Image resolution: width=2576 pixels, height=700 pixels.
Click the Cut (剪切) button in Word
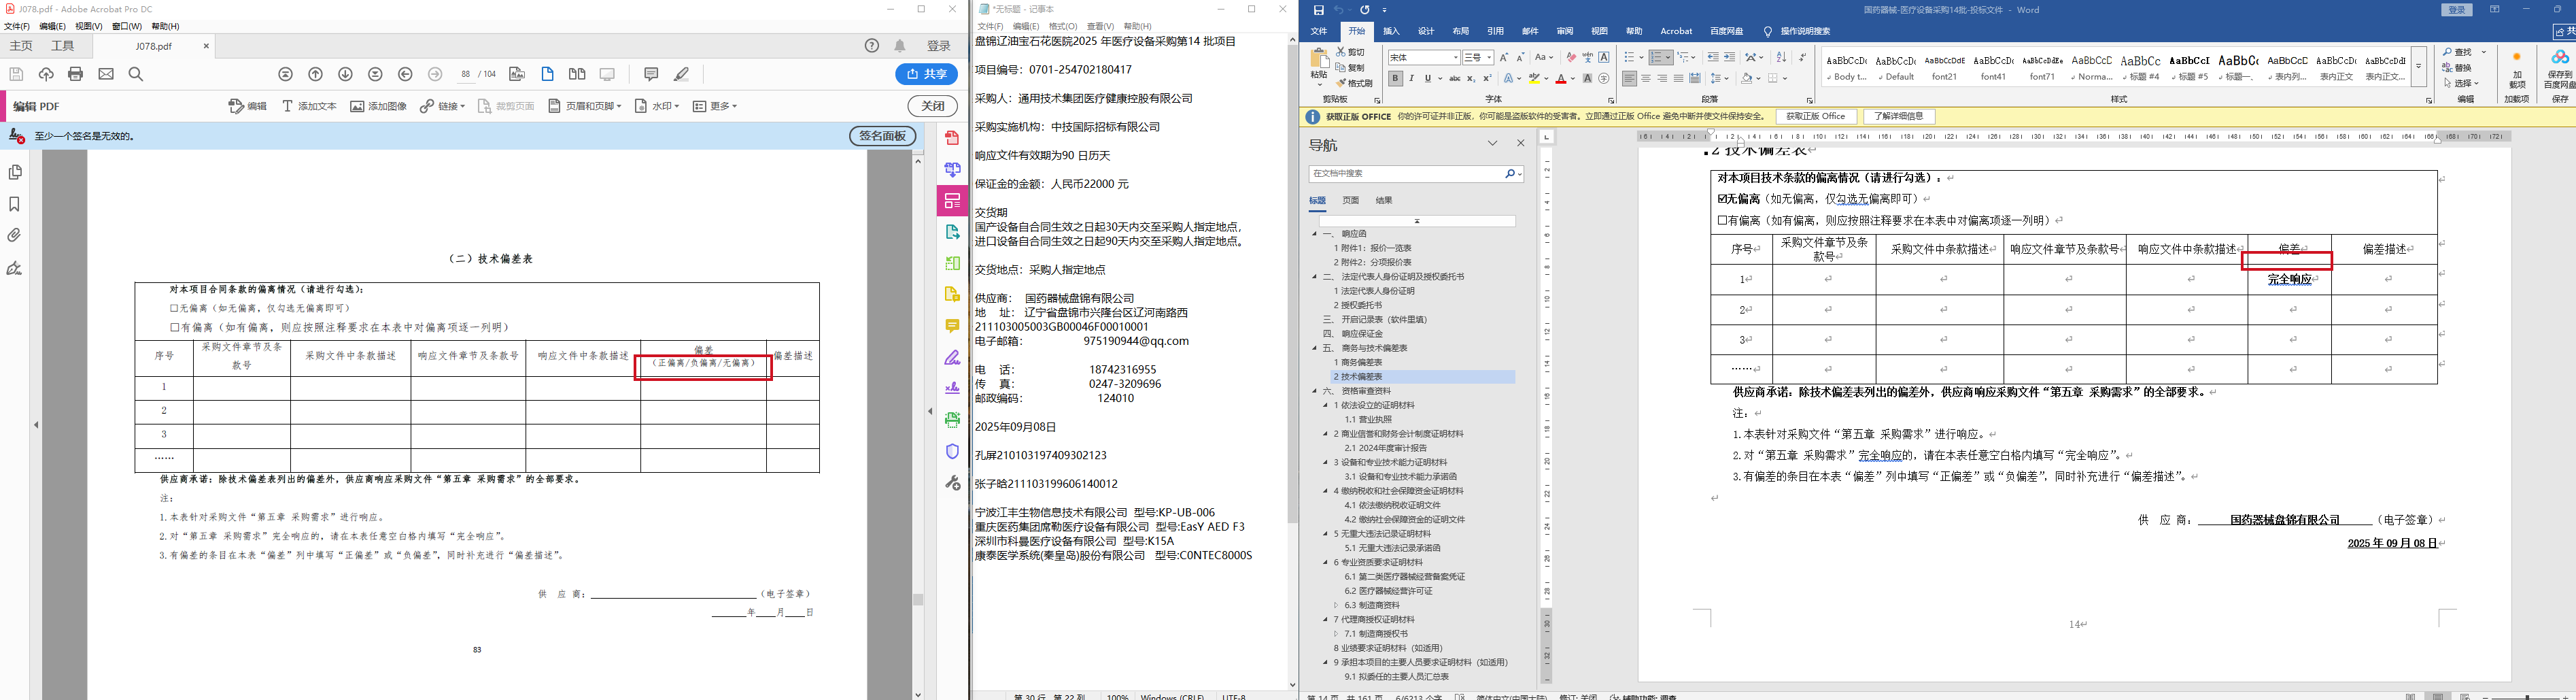tap(1350, 52)
